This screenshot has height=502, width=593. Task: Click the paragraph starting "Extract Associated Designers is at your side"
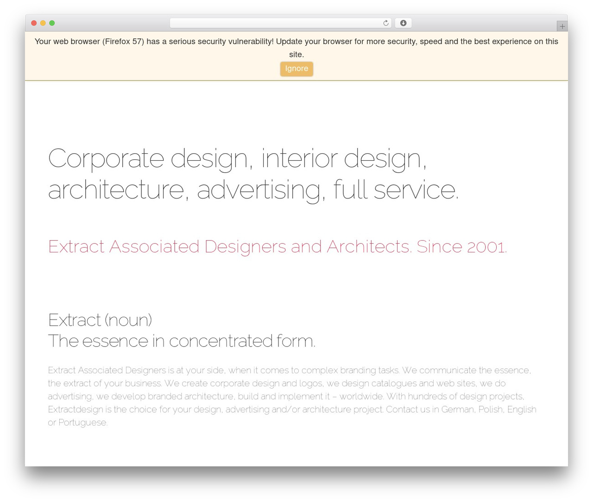click(x=292, y=396)
